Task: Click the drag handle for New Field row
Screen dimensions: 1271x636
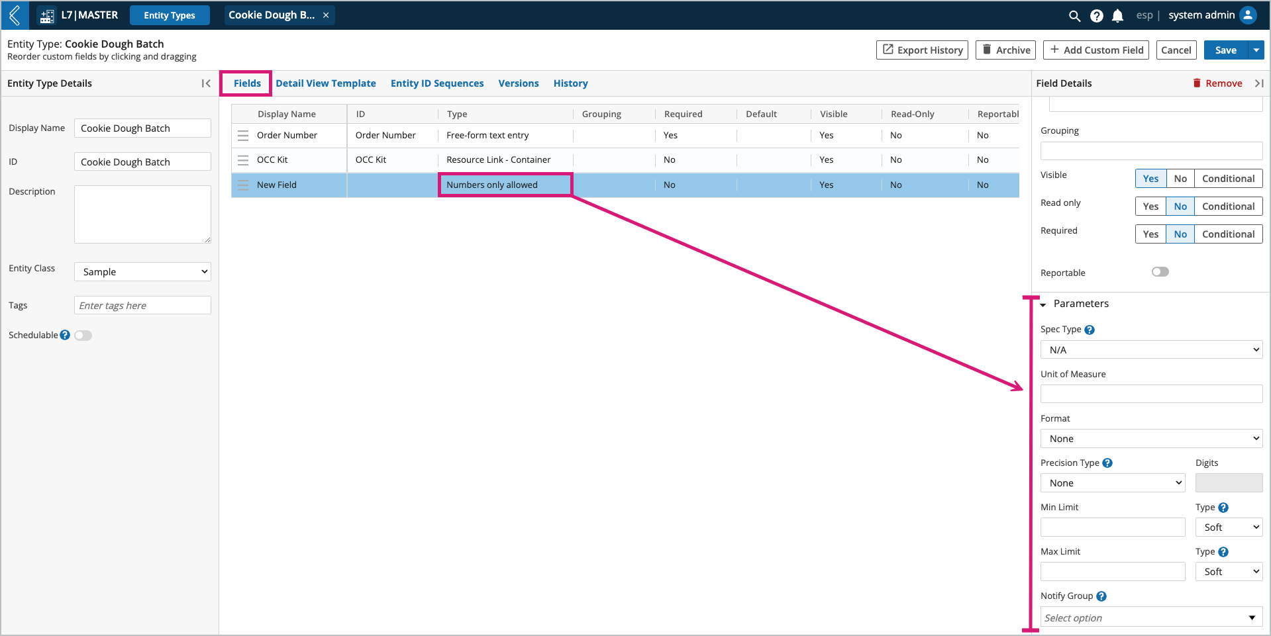Action: click(243, 185)
